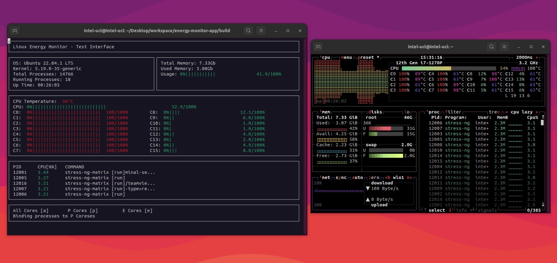
Task: Select P Cores [p] option
Action: (x=83, y=211)
